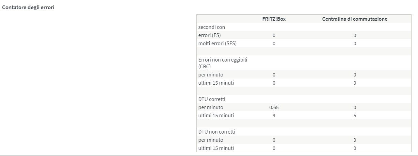Click Centralina value for DTU corretti per minuto
The height and width of the screenshot is (156, 418).
click(x=354, y=107)
